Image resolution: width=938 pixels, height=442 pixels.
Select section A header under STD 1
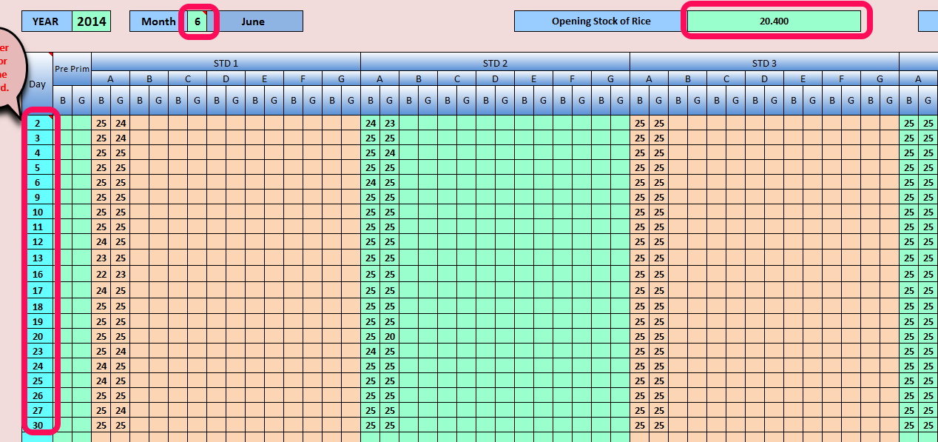coord(111,78)
